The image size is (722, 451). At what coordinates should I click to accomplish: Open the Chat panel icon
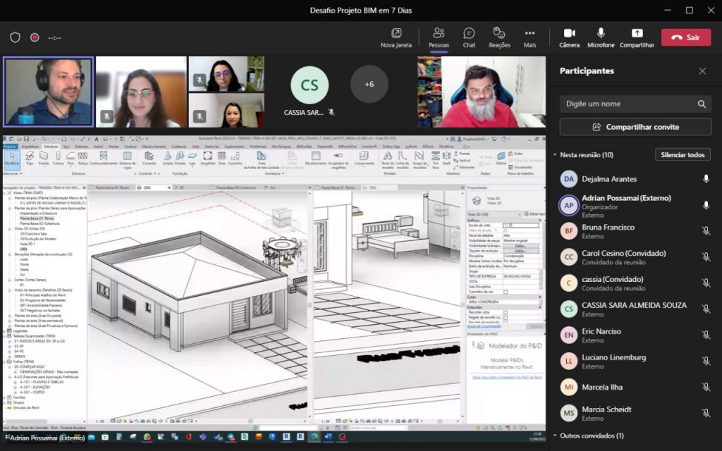coord(469,37)
